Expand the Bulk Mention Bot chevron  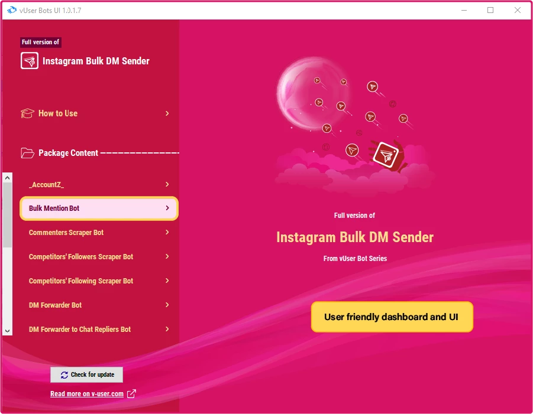[167, 208]
